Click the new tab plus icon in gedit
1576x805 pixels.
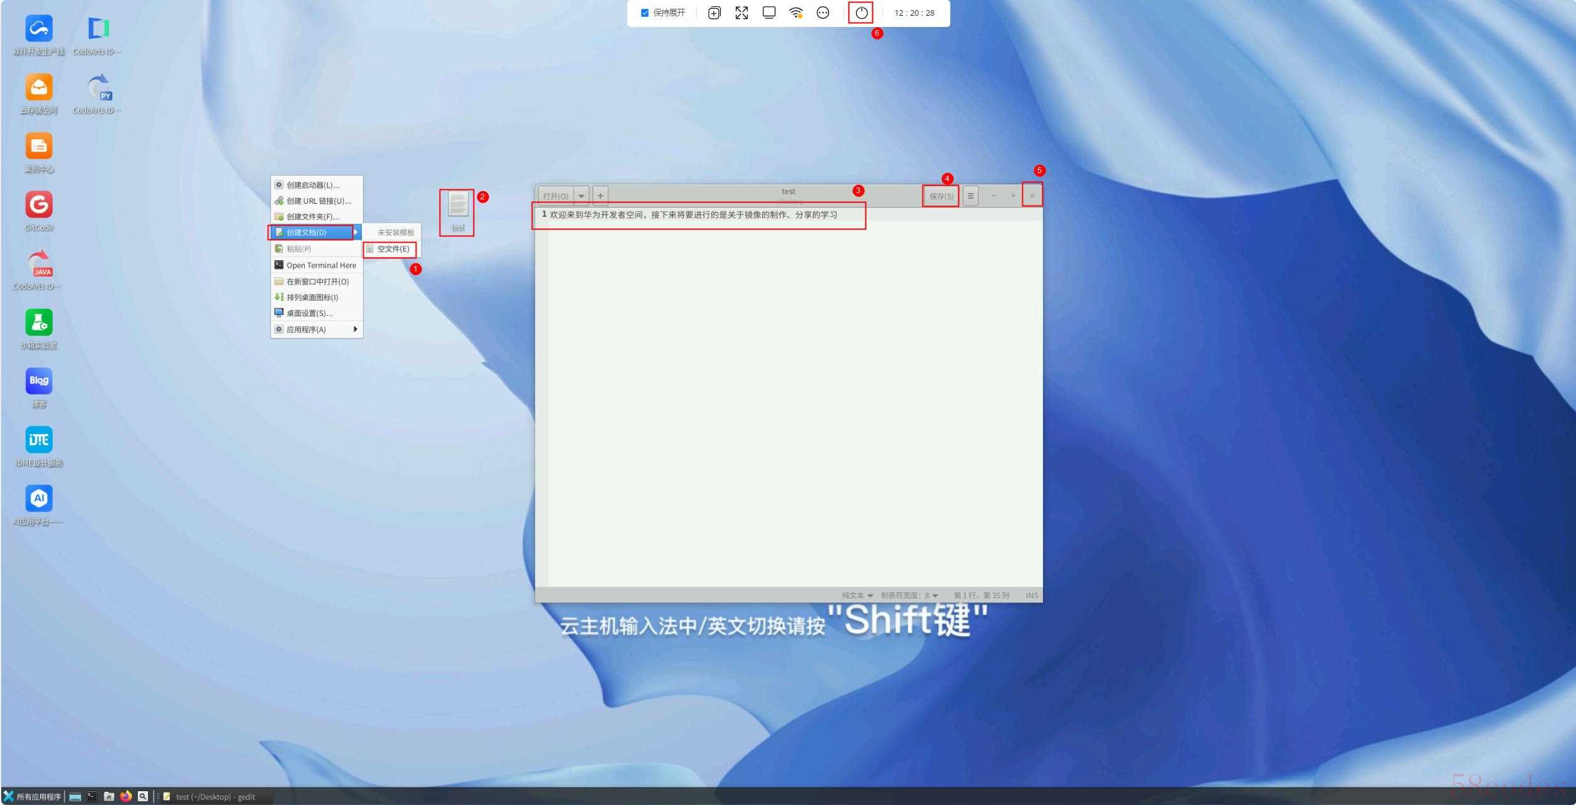coord(600,196)
